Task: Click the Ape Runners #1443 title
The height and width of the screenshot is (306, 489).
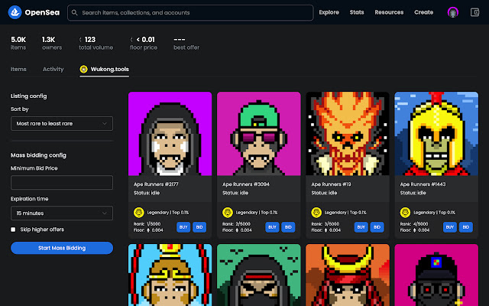Action: click(423, 184)
